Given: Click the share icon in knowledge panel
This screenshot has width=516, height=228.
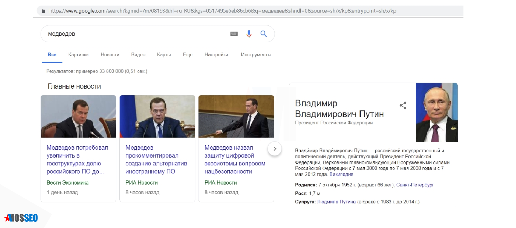Looking at the screenshot, I should click(x=403, y=105).
